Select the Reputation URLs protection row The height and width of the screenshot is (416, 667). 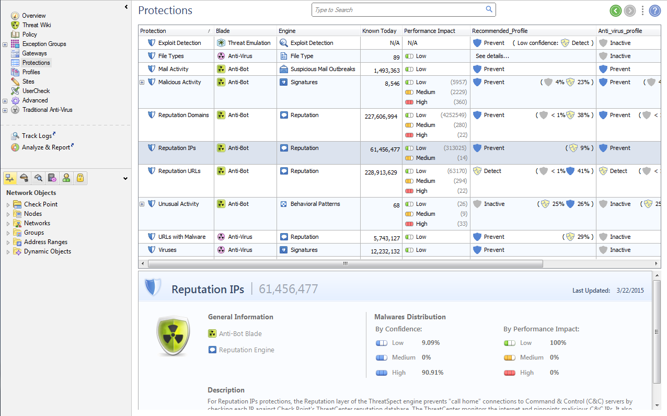coord(400,181)
